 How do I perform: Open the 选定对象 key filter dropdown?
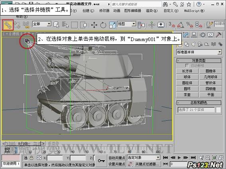(x=143, y=157)
